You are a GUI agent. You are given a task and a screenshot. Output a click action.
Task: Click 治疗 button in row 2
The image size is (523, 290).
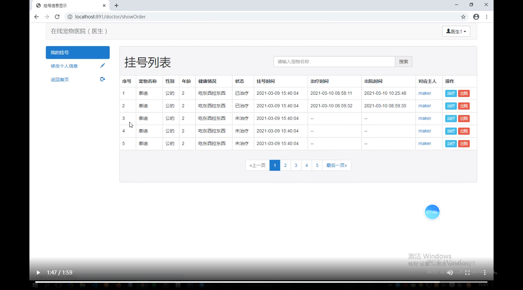451,106
